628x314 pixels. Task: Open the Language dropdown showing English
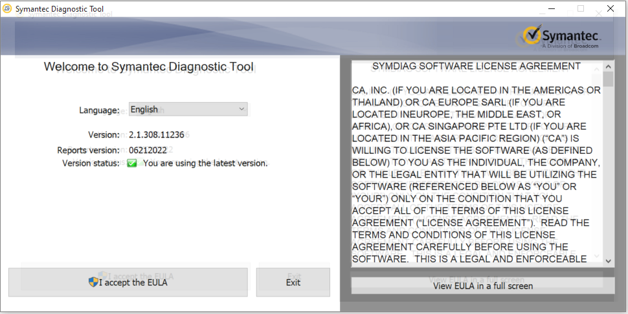click(188, 109)
